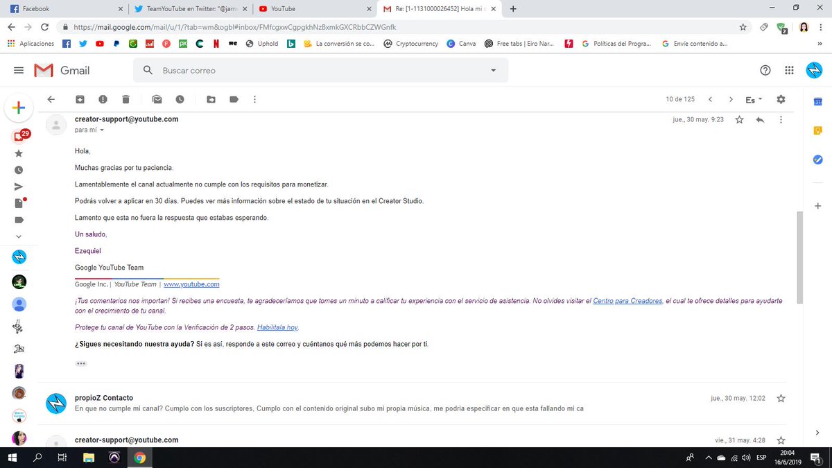Open the Gmail main menu hamburger
The height and width of the screenshot is (468, 832).
(19, 71)
